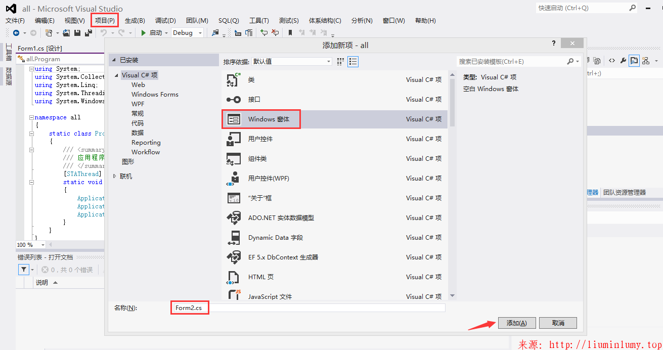Collapse the namespace all code block
This screenshot has height=350, width=663.
point(31,117)
